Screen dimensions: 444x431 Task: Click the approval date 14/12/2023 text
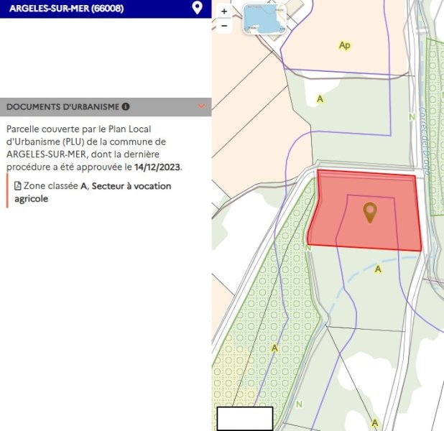click(x=158, y=167)
